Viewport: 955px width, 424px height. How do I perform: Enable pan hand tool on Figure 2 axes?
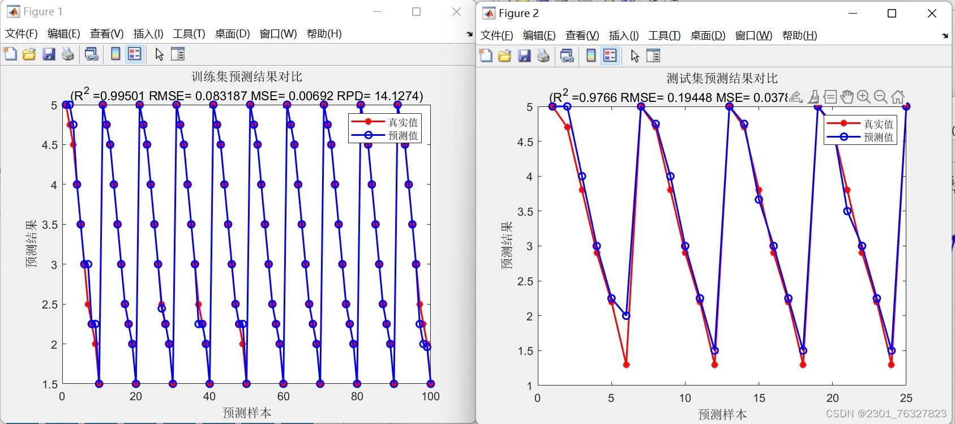pyautogui.click(x=847, y=97)
